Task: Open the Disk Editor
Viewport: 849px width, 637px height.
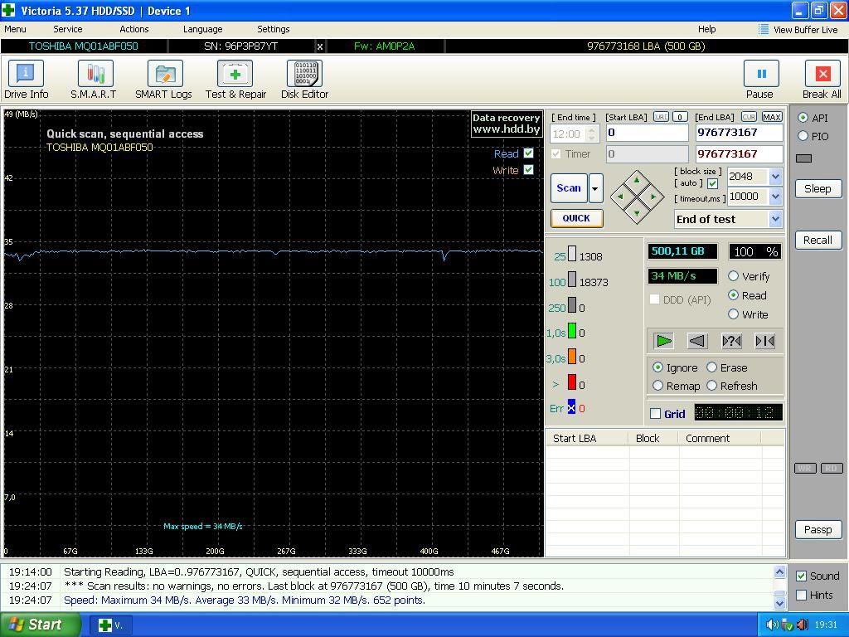Action: (x=304, y=80)
